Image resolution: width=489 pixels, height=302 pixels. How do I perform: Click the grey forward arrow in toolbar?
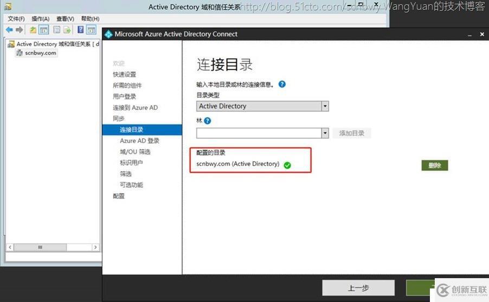coord(20,30)
